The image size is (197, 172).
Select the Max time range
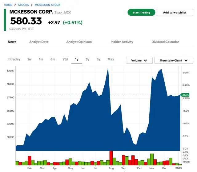coord(111,59)
